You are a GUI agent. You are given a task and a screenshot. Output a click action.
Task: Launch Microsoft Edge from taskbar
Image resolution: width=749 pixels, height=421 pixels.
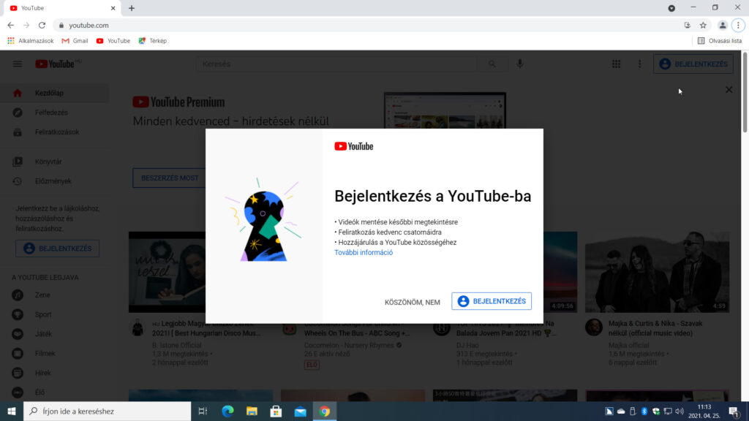click(227, 411)
